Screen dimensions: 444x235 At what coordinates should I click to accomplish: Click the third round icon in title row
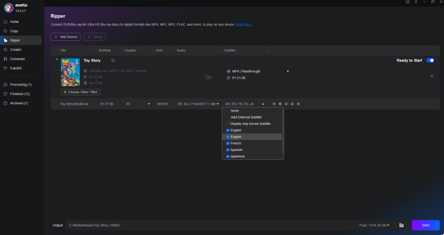tap(286, 104)
